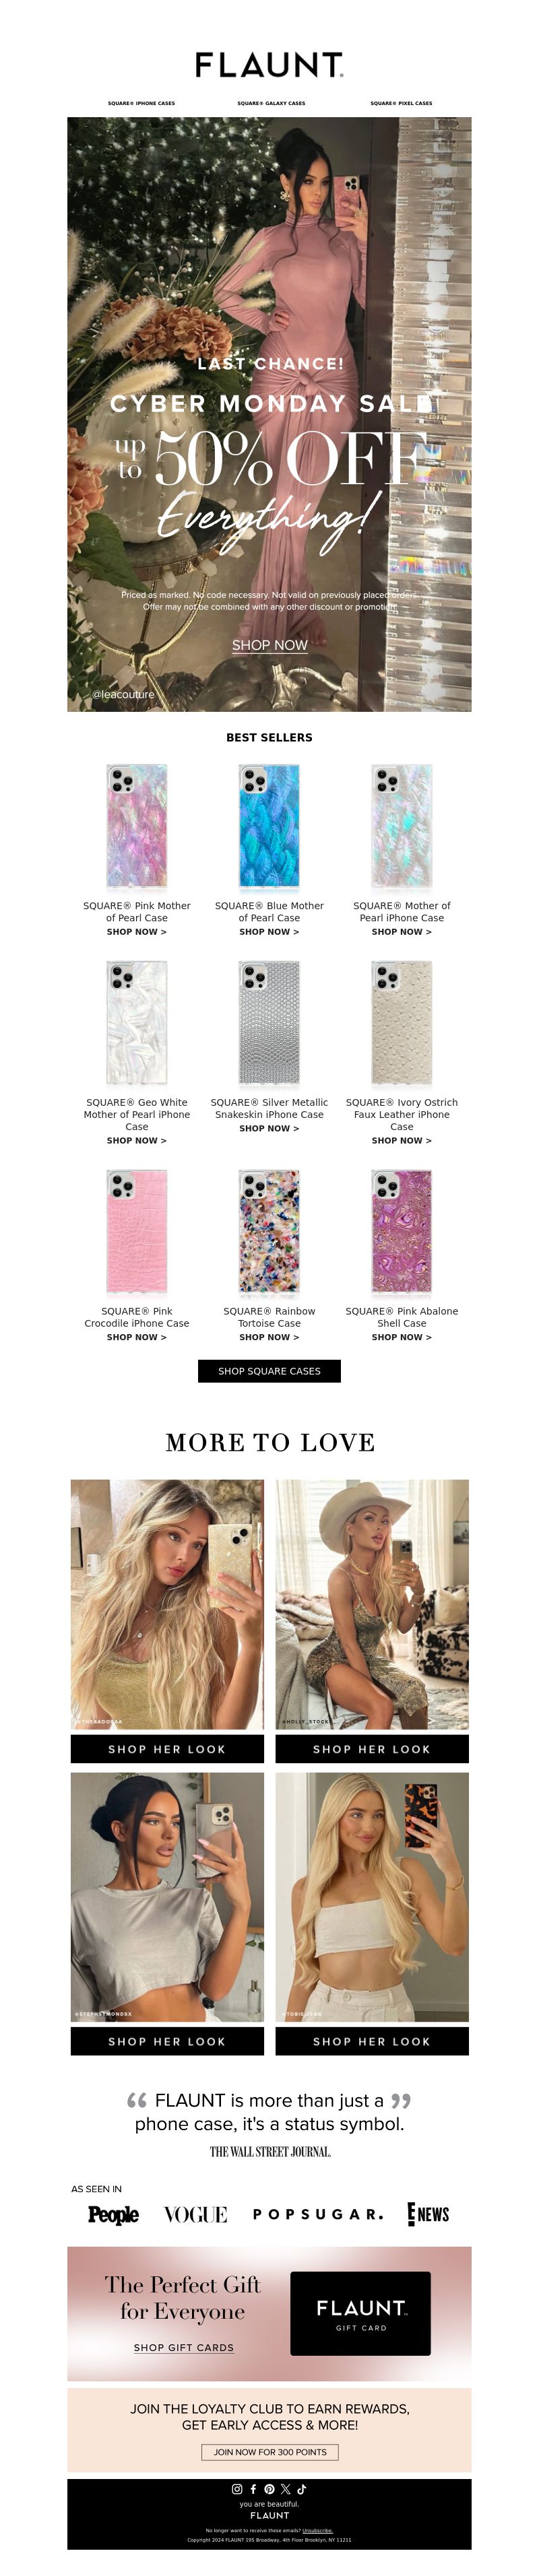
Task: Shop now under Pink Crocodile iPhone Case
Action: click(137, 1337)
